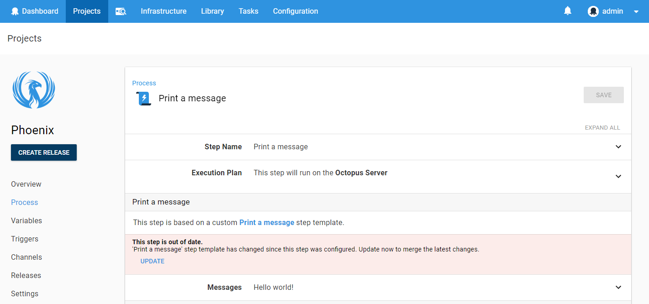
Task: Click the search magnifier icon in navigation
Action: point(121,11)
